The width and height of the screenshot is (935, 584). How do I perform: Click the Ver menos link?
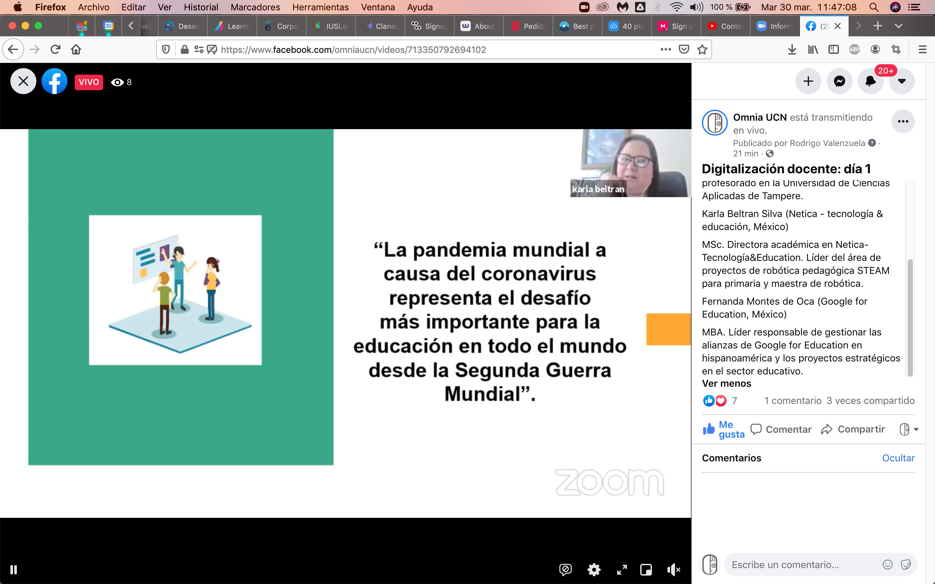(726, 383)
